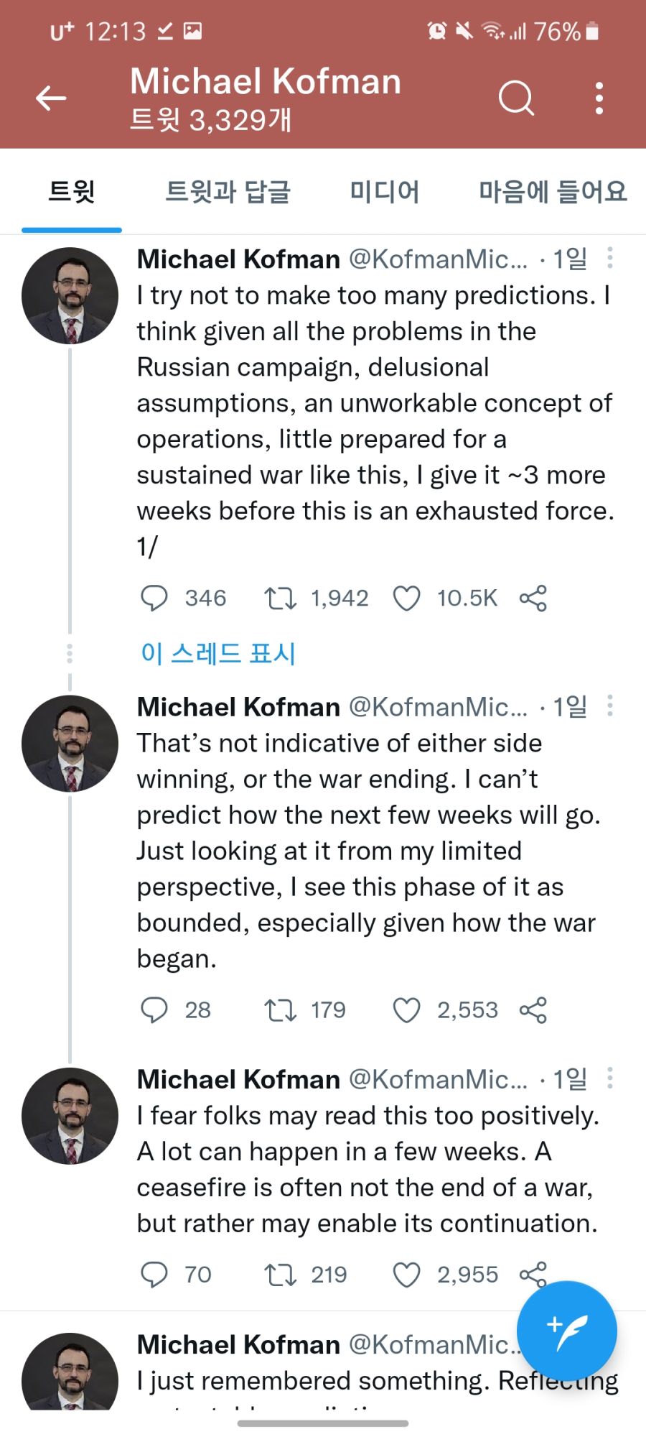The height and width of the screenshot is (1437, 646).
Task: Open the @KofmanMic handle on second tweet
Action: [x=438, y=707]
